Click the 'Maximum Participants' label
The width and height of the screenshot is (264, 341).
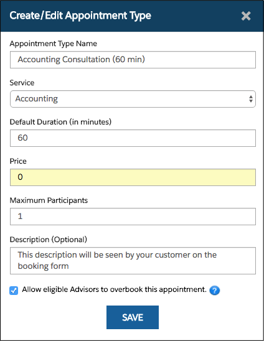49,200
